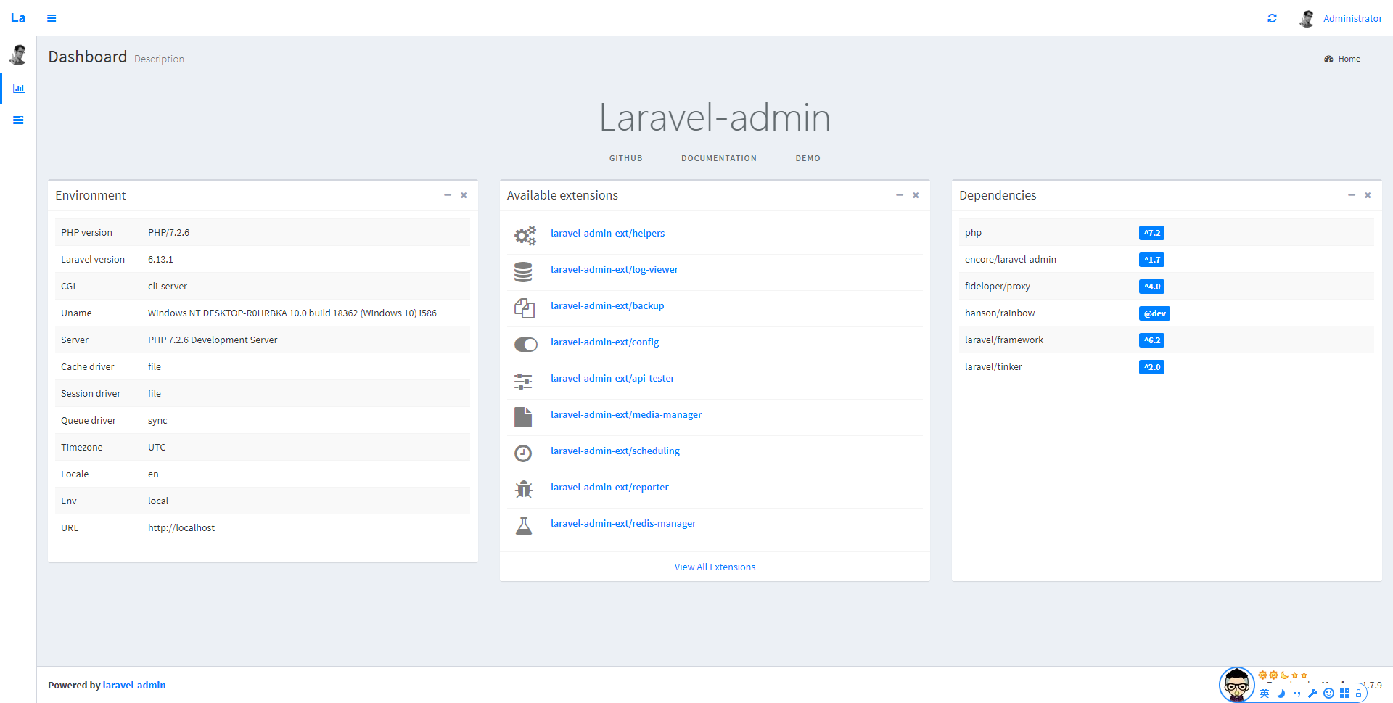Click the refresh icon in the top bar
Image resolution: width=1393 pixels, height=703 pixels.
[1272, 18]
